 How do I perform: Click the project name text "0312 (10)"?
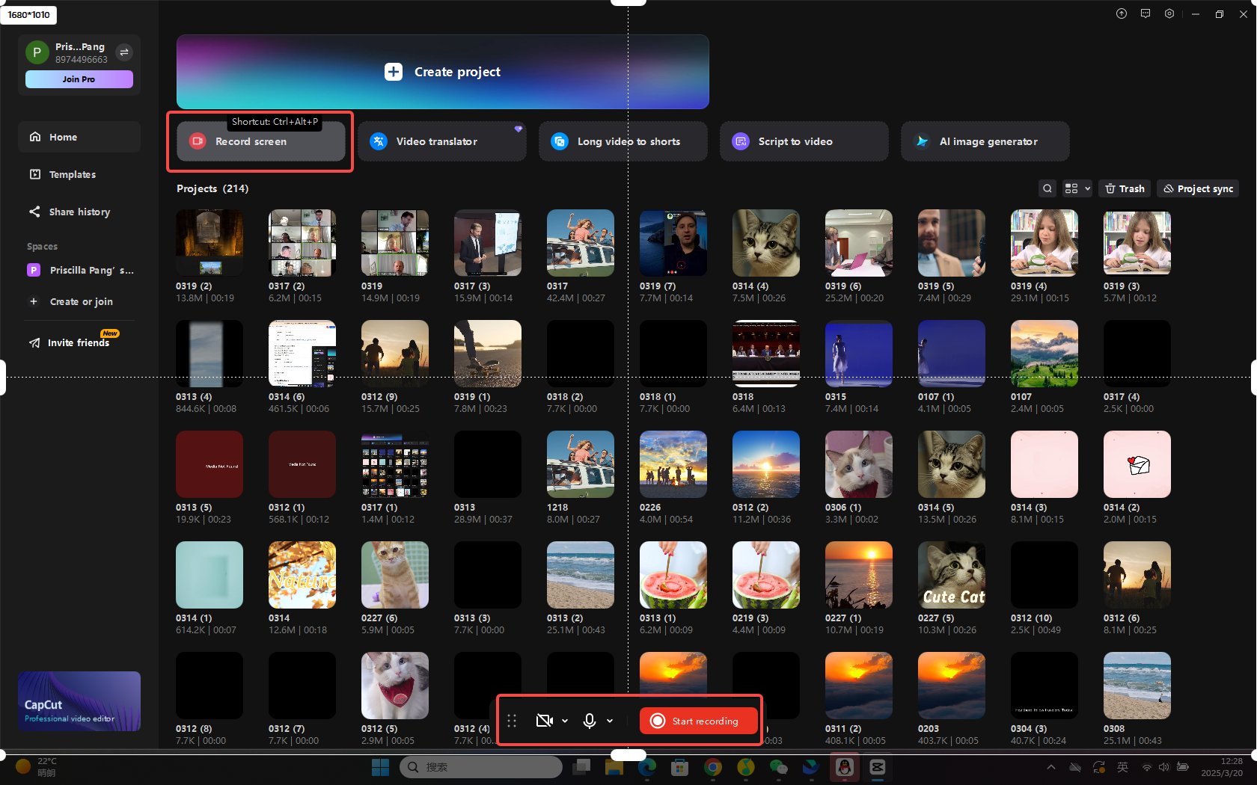coord(1032,618)
